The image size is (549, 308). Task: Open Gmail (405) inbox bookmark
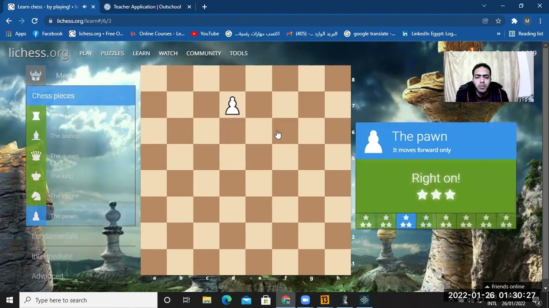coord(312,33)
